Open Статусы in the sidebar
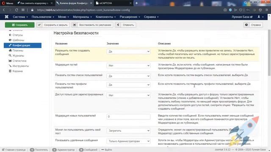Screen dimensions: 271x152 click(18, 35)
